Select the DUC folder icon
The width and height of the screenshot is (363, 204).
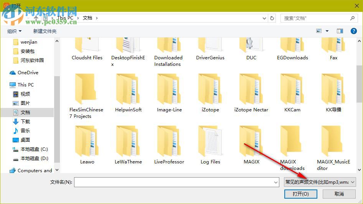251,45
